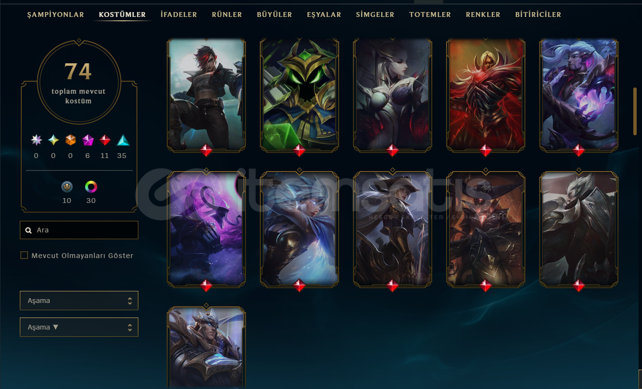This screenshot has width=642, height=389.
Task: Switch to the ŞAMPİYONLAR tab
Action: 56,14
